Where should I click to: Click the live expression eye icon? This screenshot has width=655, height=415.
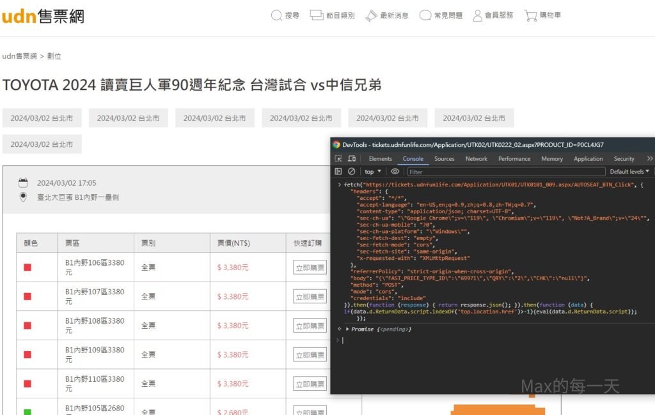(395, 172)
